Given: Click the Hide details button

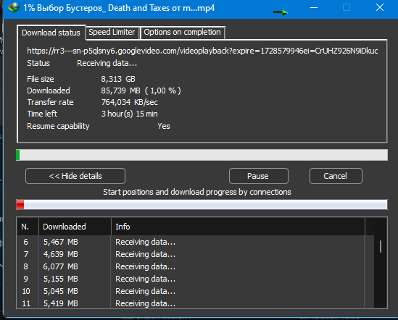Looking at the screenshot, I should [75, 176].
